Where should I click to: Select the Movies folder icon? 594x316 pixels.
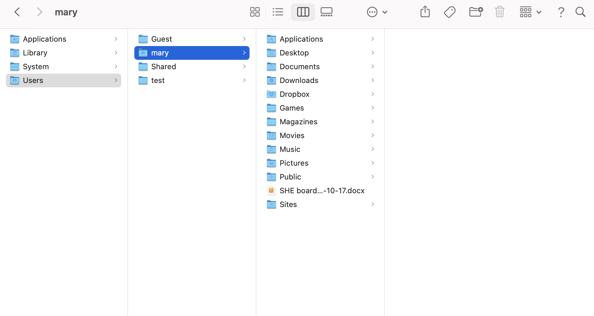[271, 136]
